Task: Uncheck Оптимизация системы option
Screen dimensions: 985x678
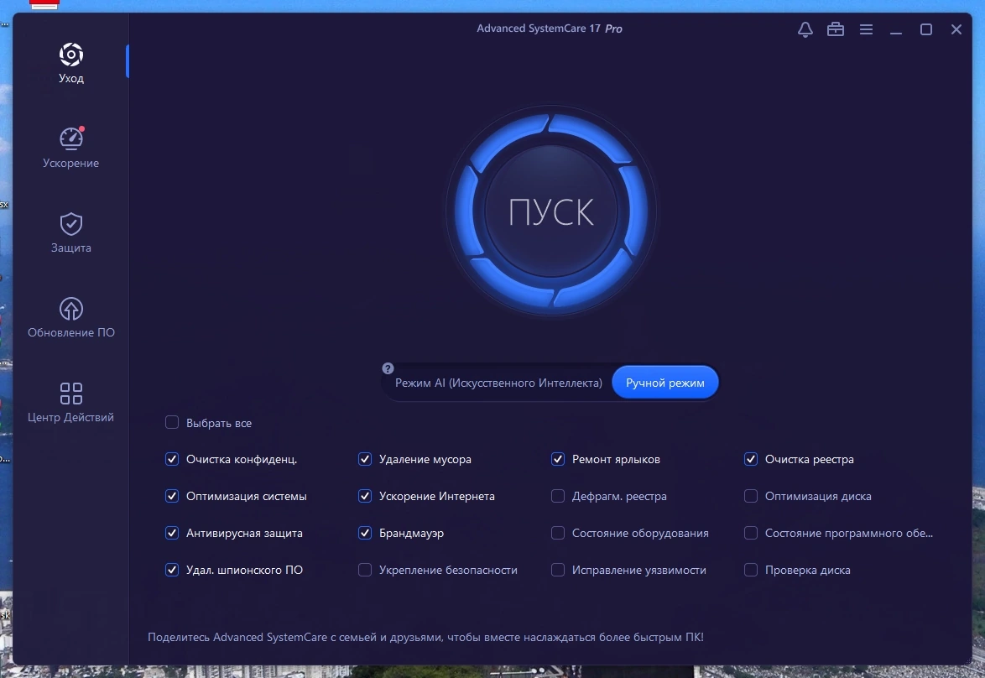Action: click(172, 496)
